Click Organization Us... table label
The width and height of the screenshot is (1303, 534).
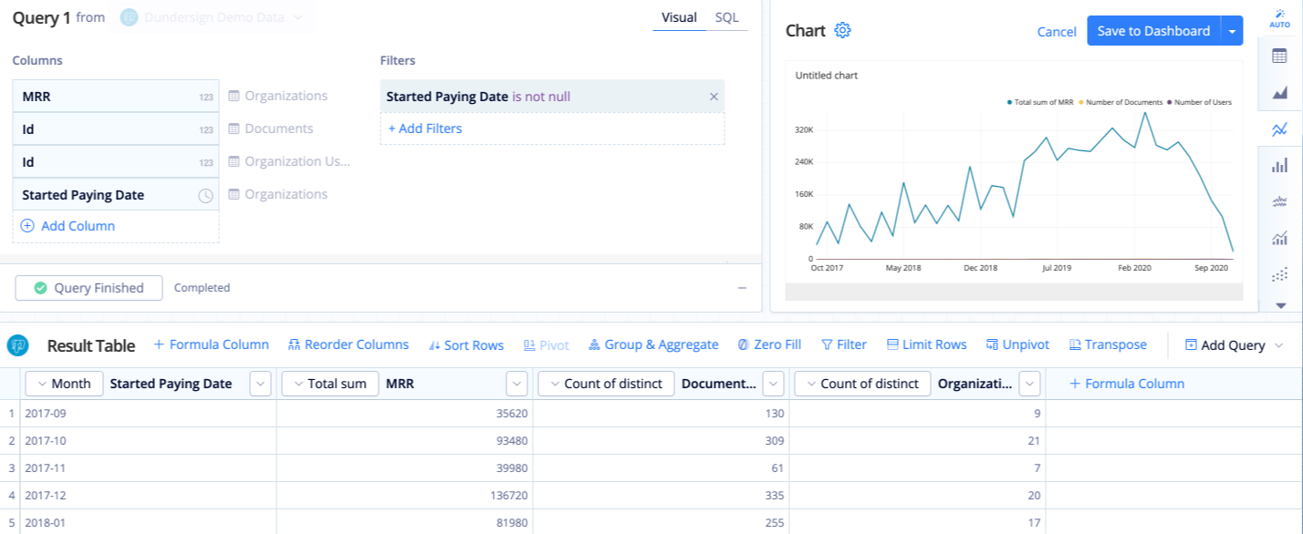point(289,161)
